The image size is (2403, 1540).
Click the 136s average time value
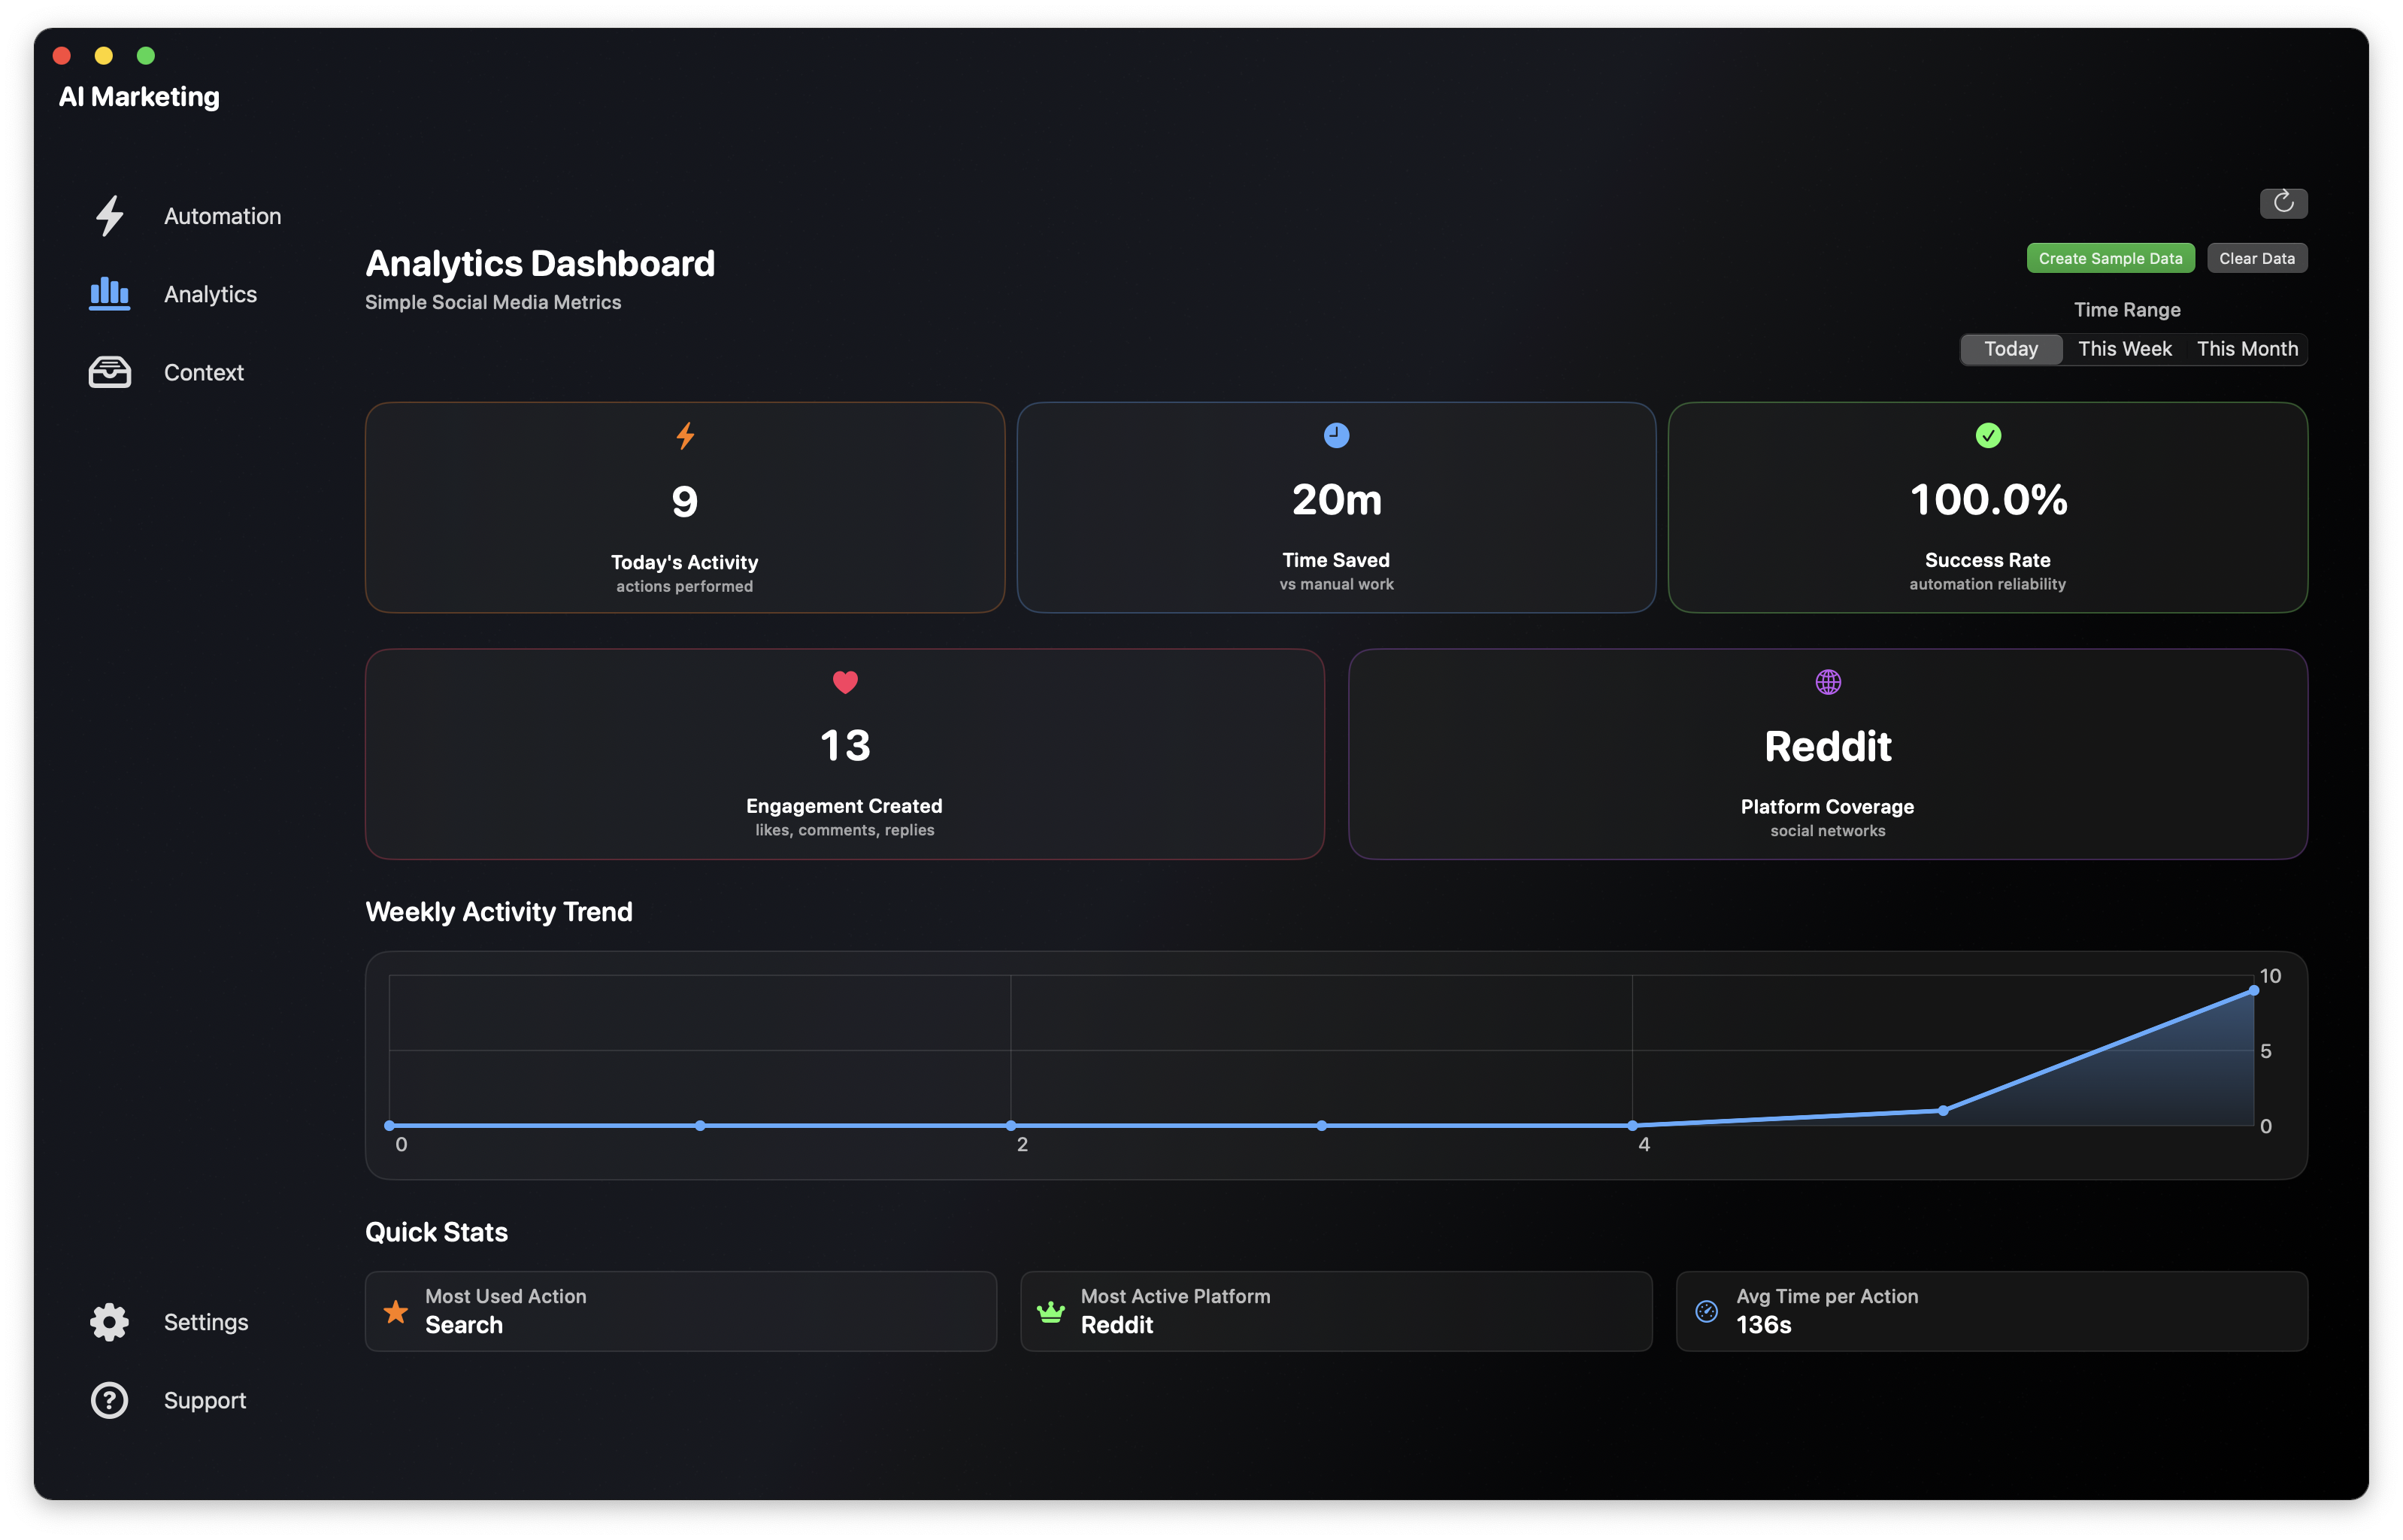coord(1763,1325)
